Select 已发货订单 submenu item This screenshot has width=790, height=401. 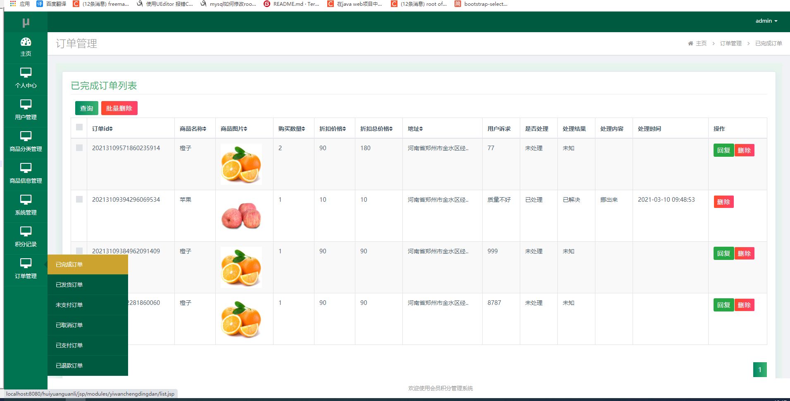88,285
